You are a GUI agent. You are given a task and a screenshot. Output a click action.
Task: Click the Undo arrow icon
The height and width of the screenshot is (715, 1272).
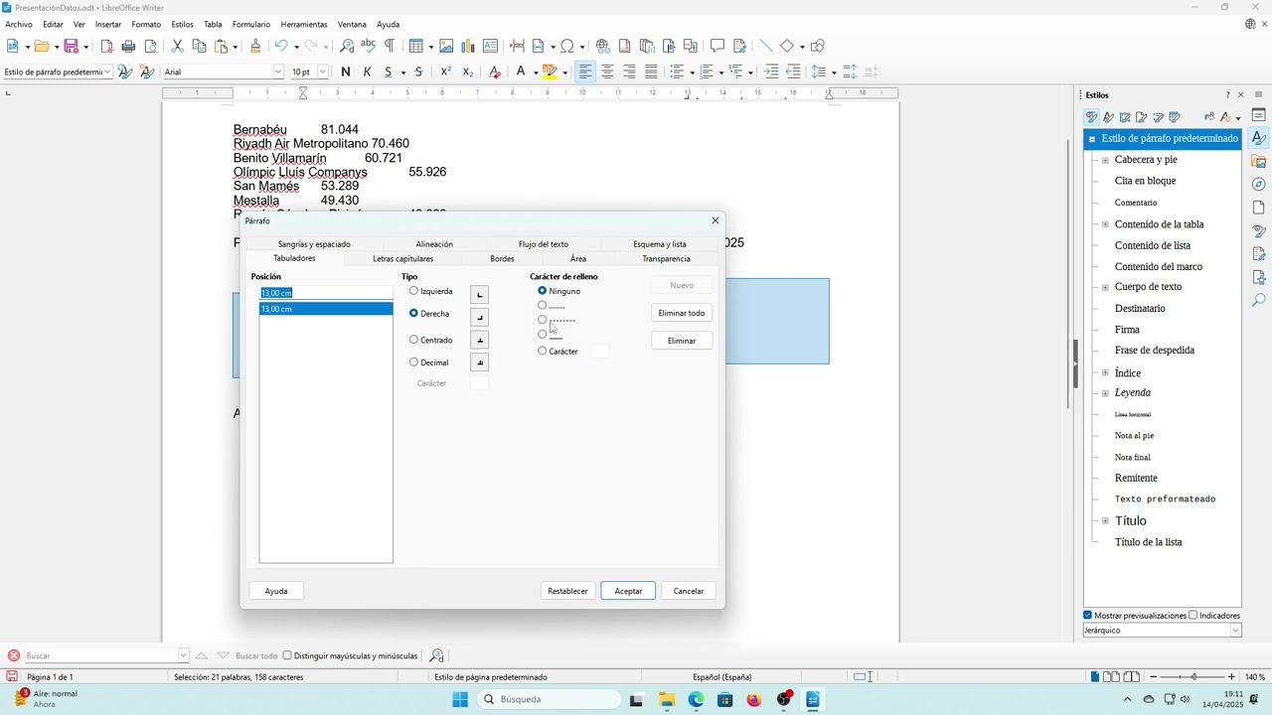pos(281,46)
